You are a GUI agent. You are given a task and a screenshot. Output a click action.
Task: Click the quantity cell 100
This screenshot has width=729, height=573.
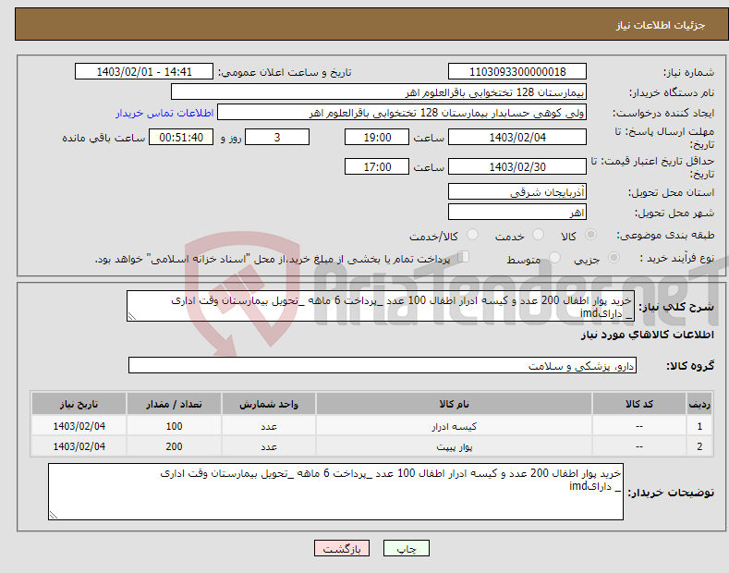pos(174,426)
